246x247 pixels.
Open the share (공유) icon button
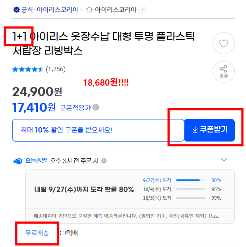(x=224, y=72)
